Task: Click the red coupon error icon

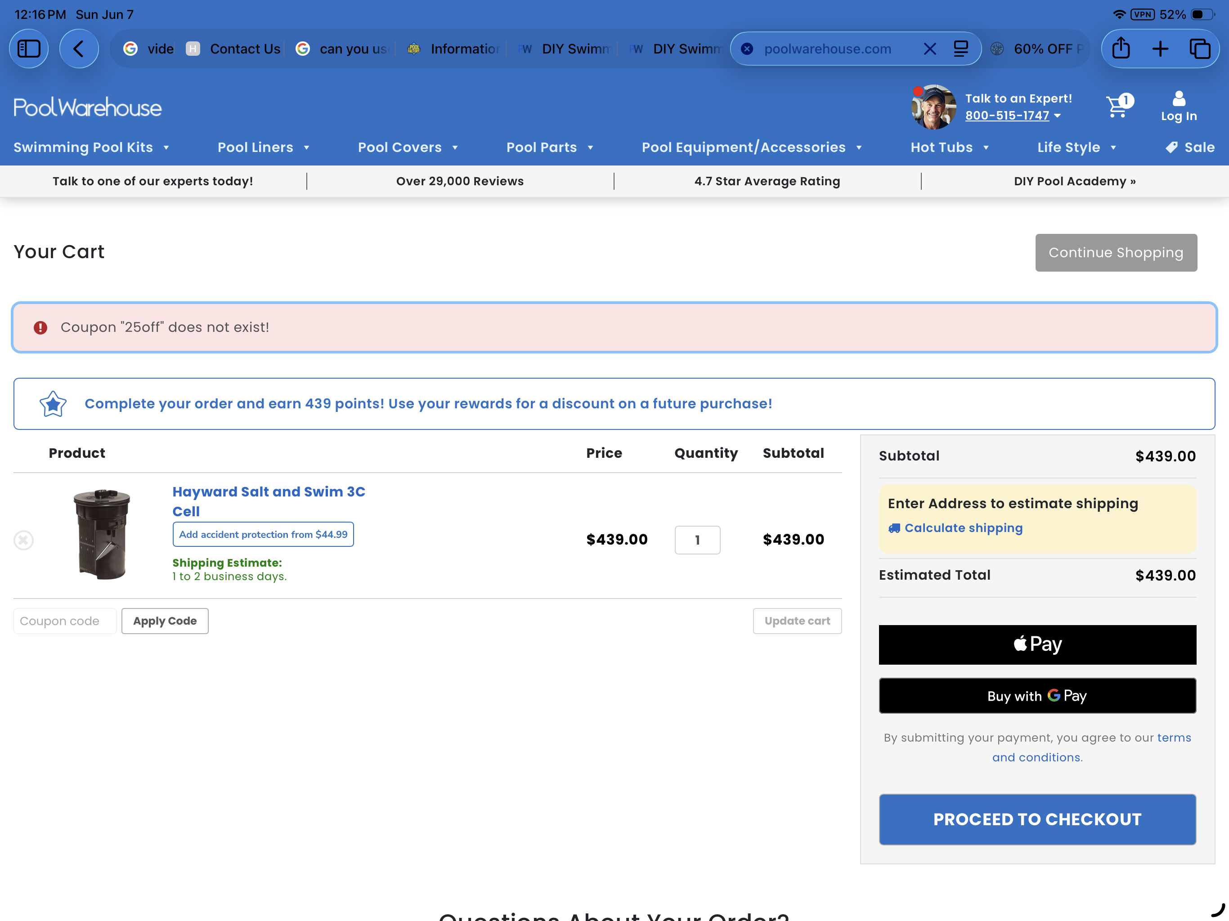Action: click(x=40, y=328)
